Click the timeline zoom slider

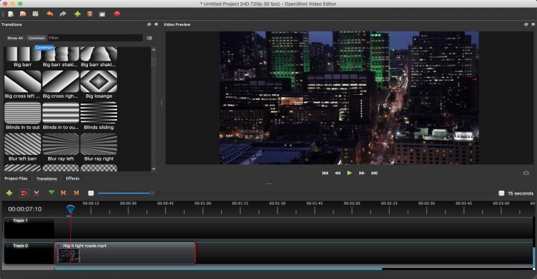tap(126, 193)
